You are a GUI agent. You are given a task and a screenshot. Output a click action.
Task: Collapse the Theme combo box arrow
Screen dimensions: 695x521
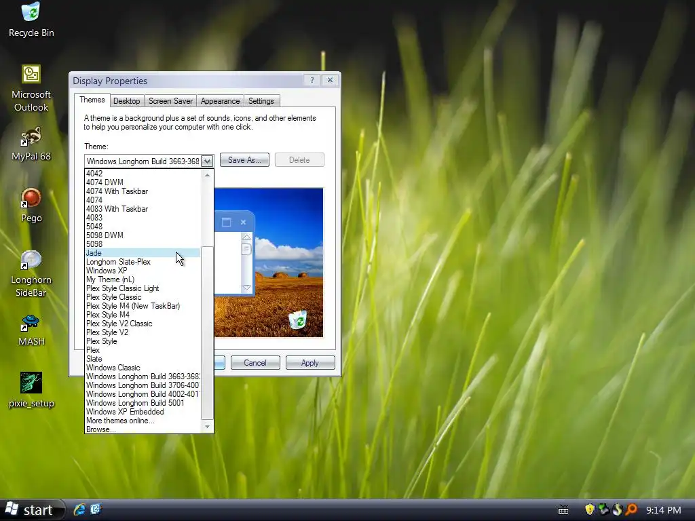(x=207, y=161)
